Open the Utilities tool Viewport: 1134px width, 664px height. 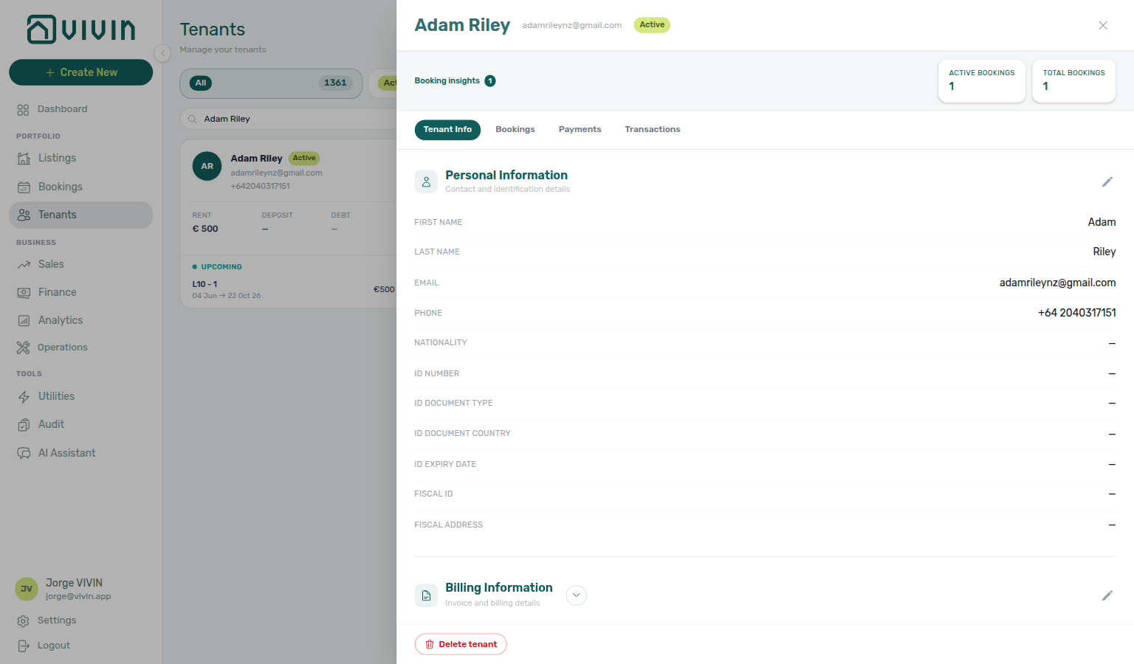56,396
